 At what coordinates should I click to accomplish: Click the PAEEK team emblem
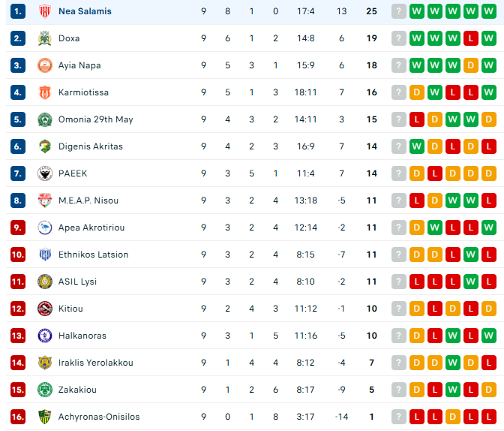45,173
